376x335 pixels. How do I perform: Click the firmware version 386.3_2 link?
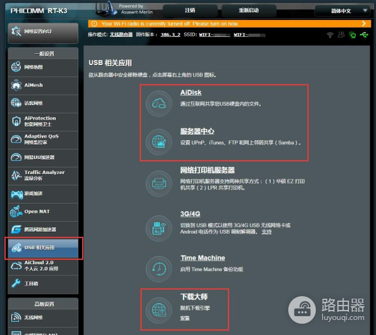(x=170, y=34)
